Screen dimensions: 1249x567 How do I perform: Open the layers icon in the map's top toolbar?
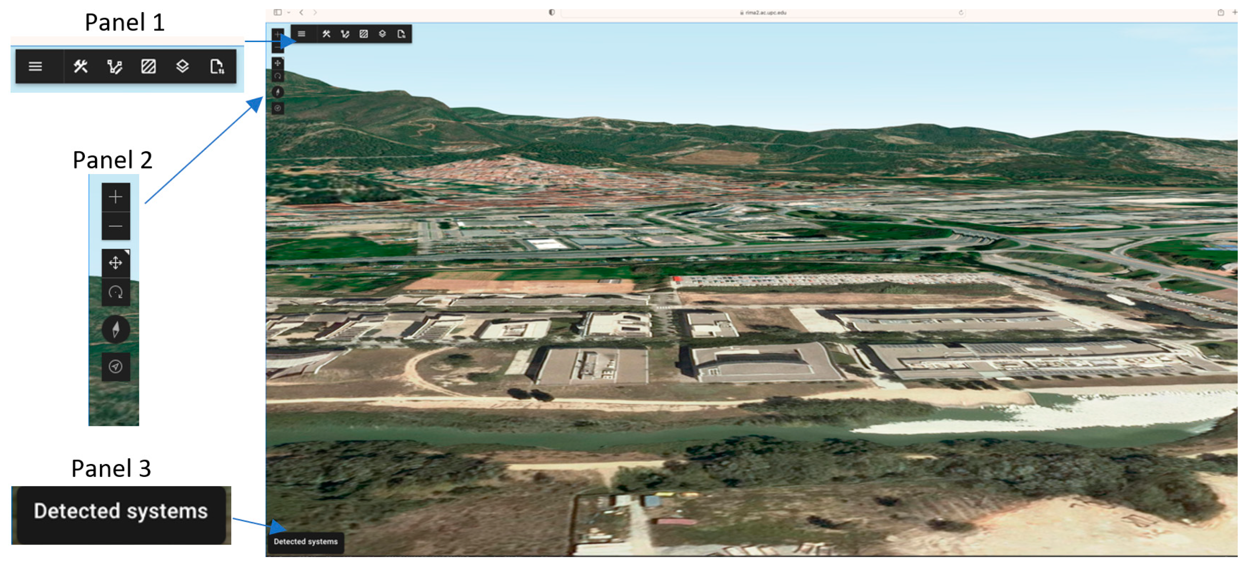pyautogui.click(x=382, y=34)
